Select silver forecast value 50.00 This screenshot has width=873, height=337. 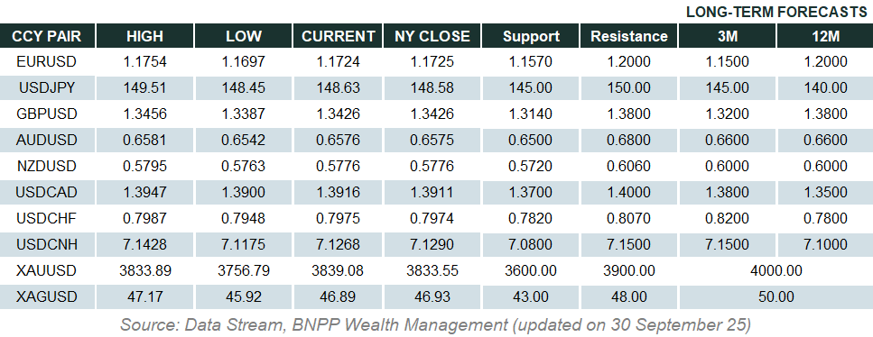coord(776,297)
